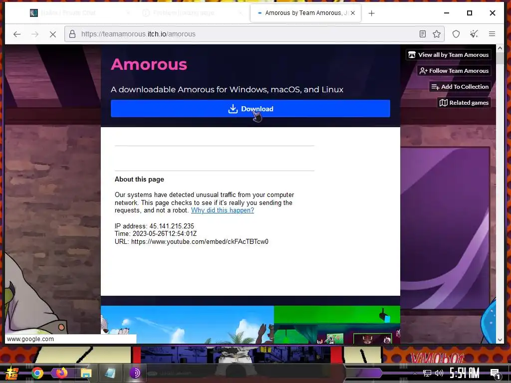511x383 pixels.
Task: Click the 5:54 AM taskbar clock
Action: 465,373
